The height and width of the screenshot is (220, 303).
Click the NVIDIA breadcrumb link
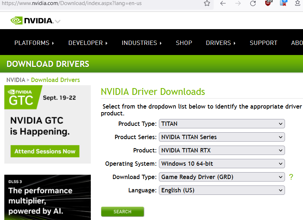(x=16, y=80)
